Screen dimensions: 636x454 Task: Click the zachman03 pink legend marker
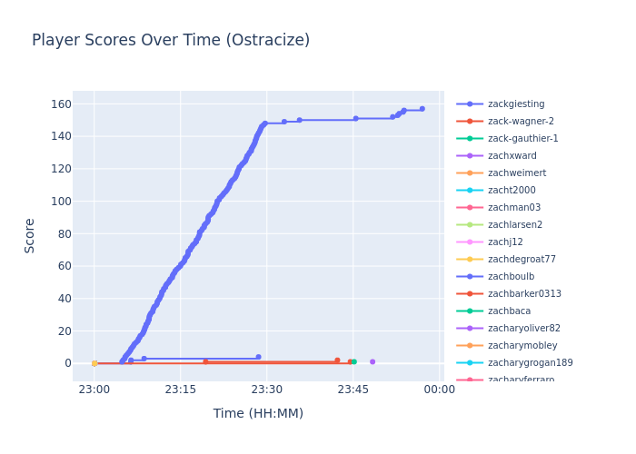click(470, 208)
